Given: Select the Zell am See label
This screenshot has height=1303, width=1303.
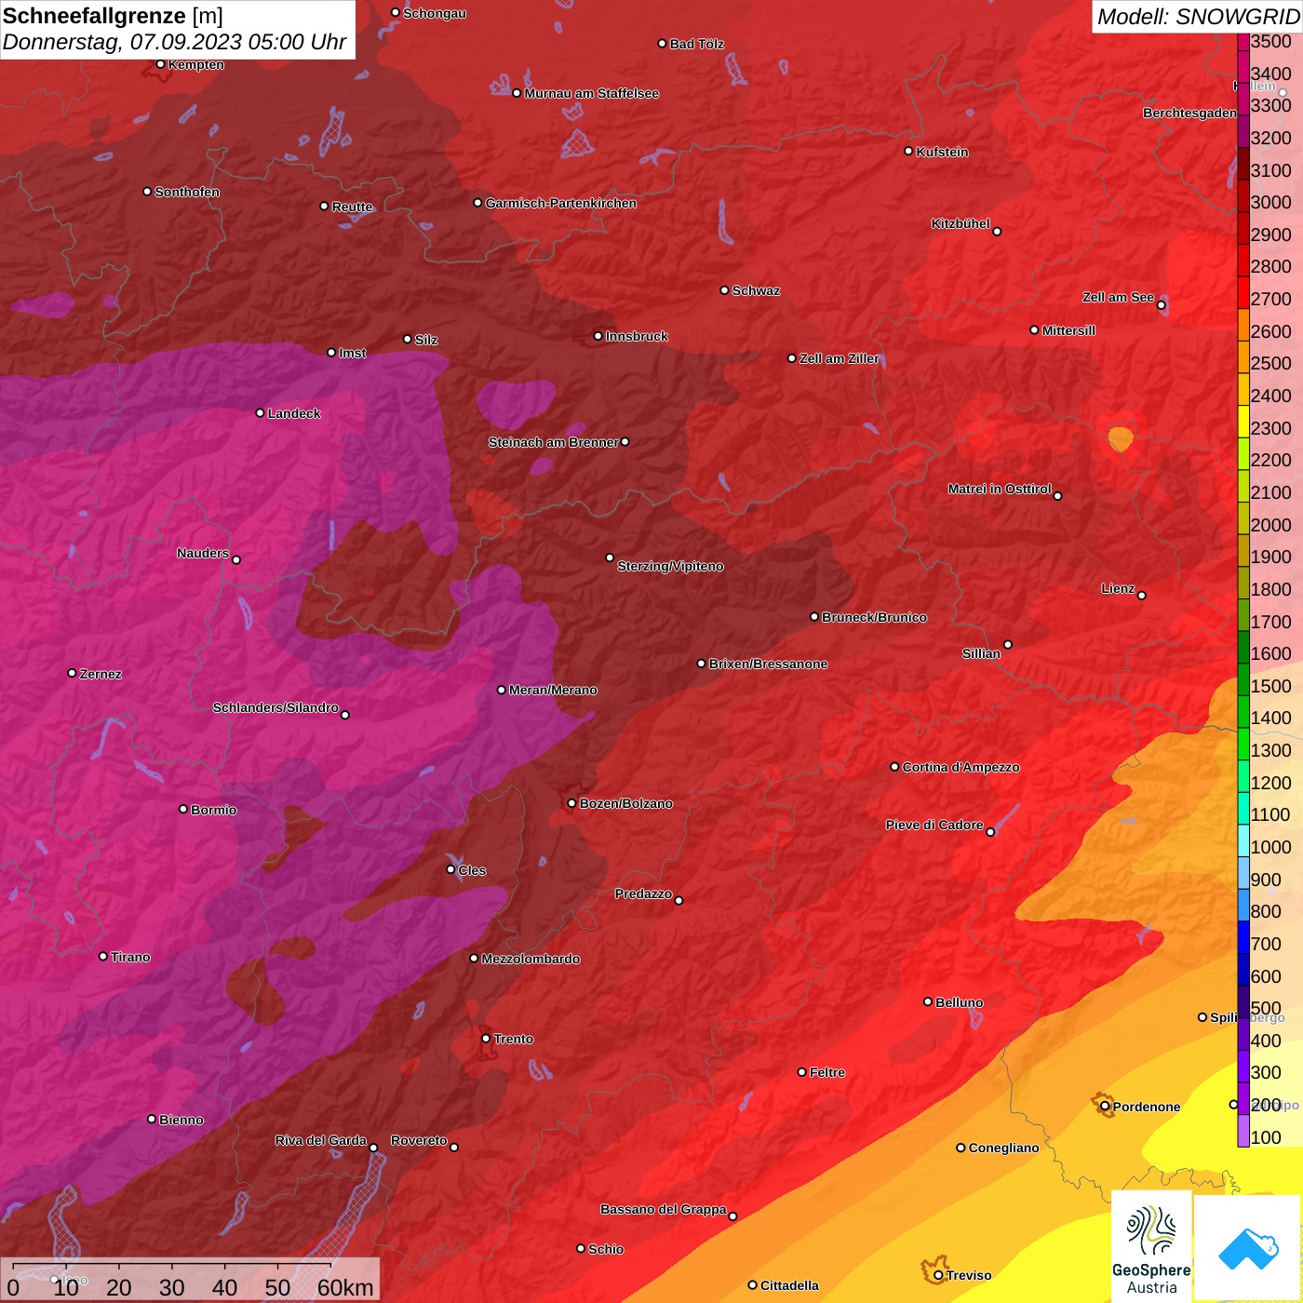Looking at the screenshot, I should (x=1118, y=297).
